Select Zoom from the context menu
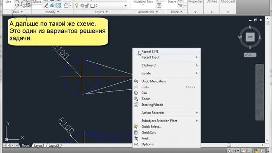The image size is (272, 153). pos(167,99)
